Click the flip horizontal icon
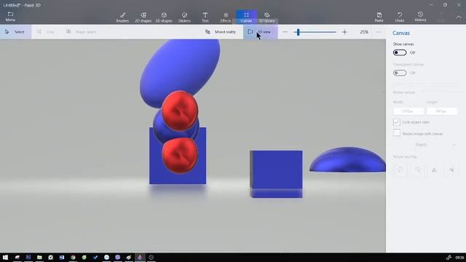 pyautogui.click(x=435, y=170)
